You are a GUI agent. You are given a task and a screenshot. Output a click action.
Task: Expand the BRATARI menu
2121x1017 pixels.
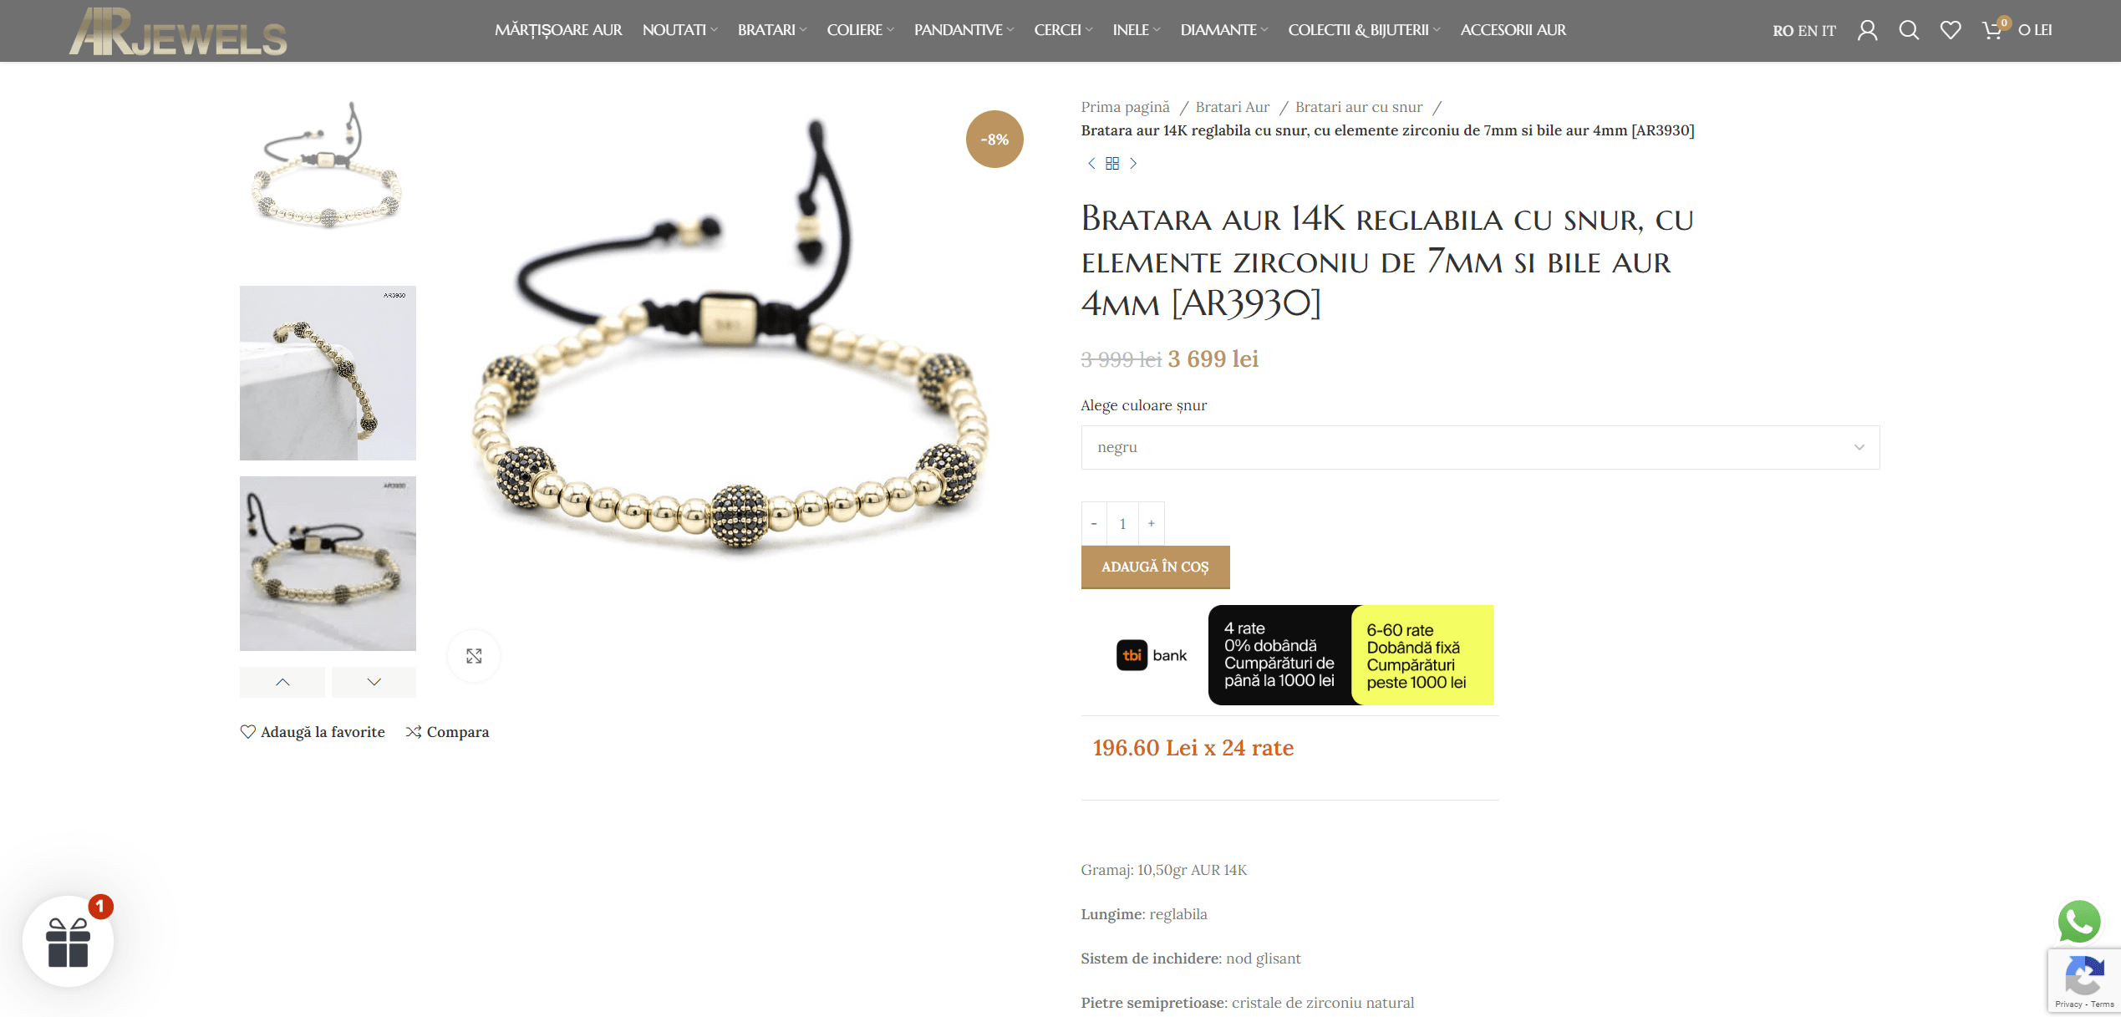point(771,30)
